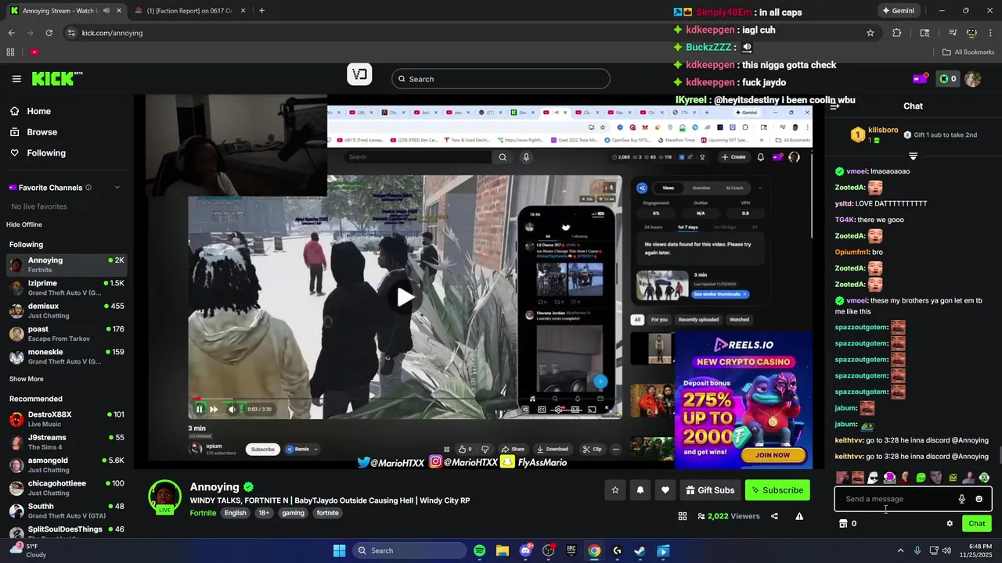Open chat settings gear

click(x=950, y=524)
